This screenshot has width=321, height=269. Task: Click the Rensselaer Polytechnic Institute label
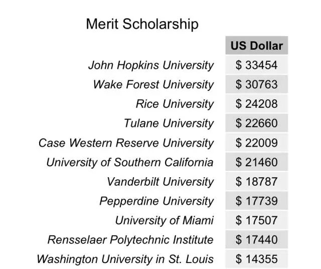point(130,240)
